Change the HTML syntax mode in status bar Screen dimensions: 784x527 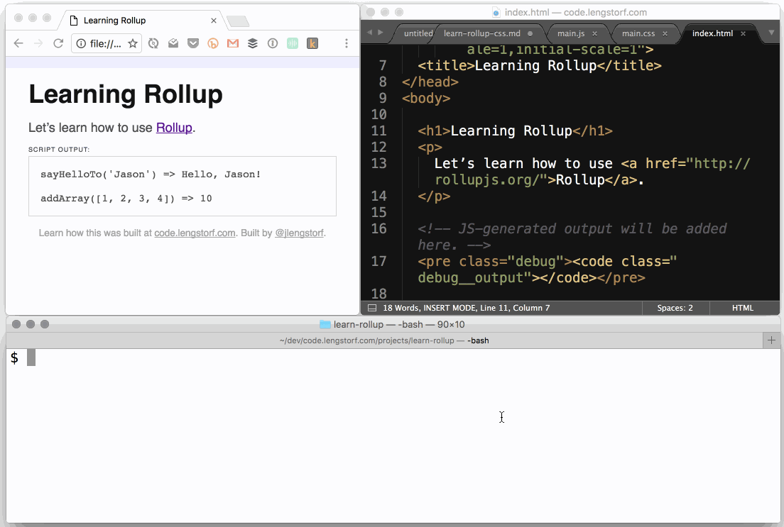pyautogui.click(x=743, y=307)
